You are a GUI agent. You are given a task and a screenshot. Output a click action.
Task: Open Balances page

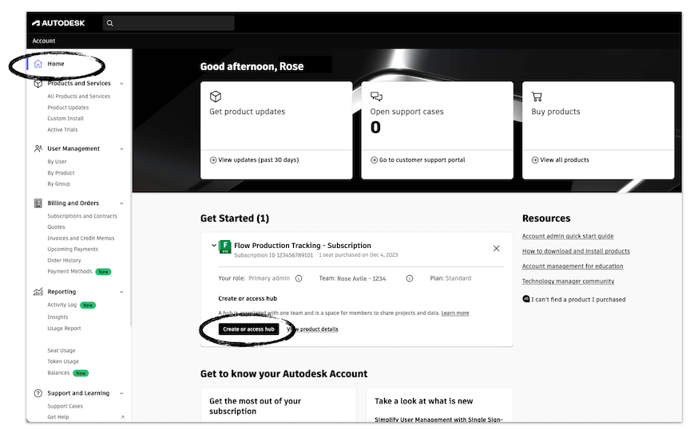[58, 372]
